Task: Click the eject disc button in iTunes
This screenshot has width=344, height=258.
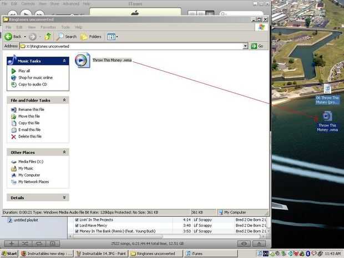Action: 259,244
